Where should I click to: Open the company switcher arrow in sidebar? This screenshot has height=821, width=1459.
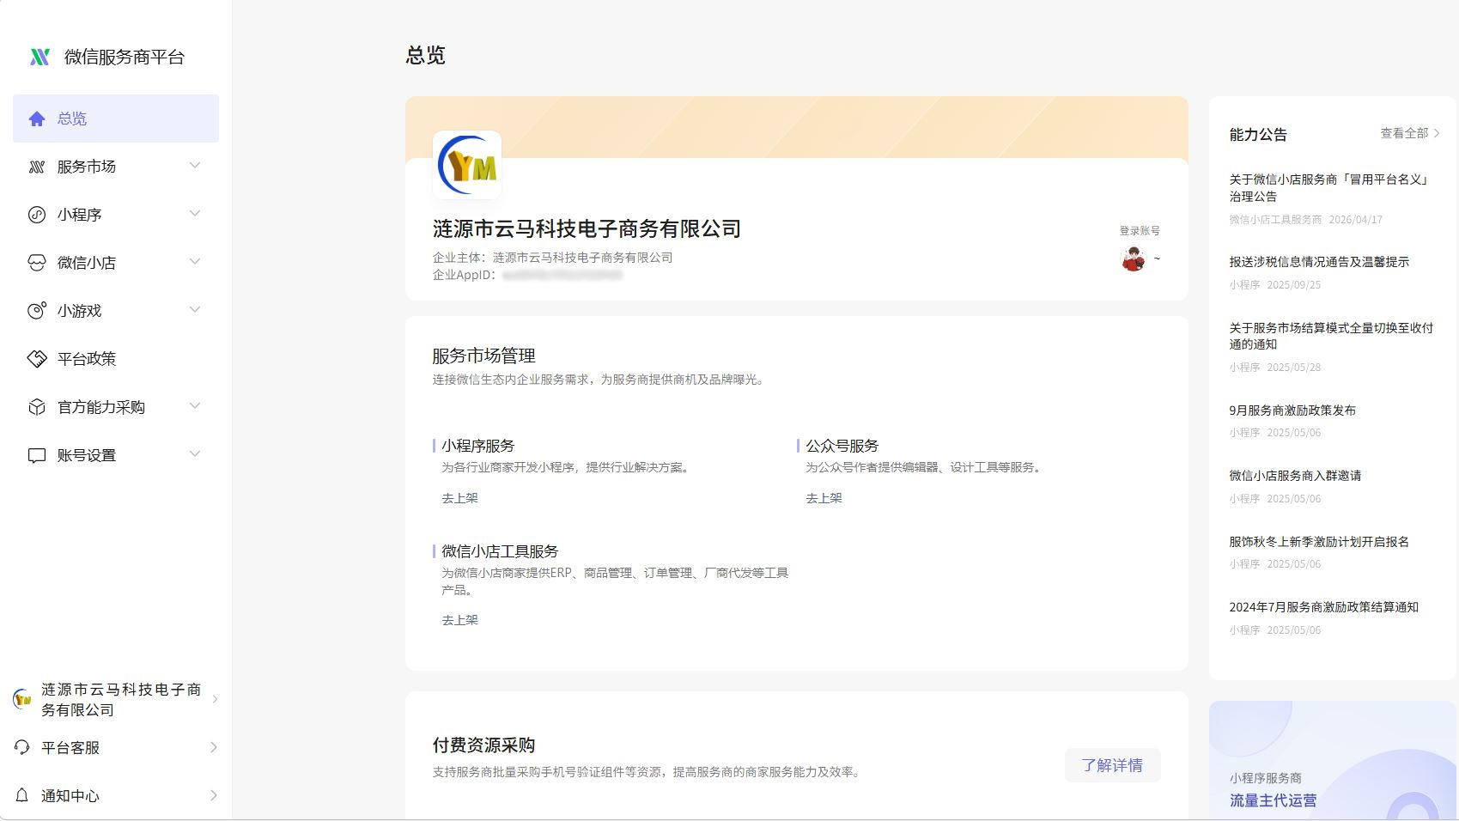(x=215, y=699)
